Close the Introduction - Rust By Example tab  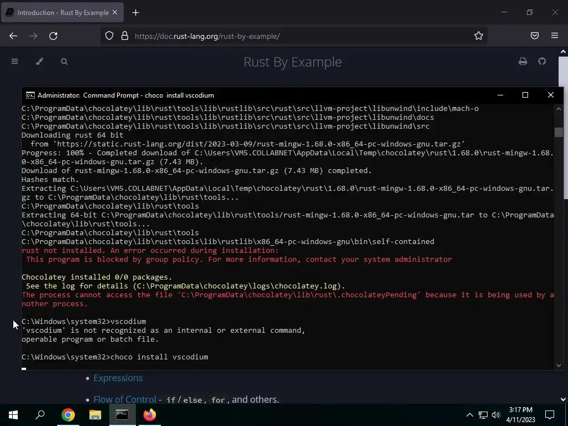pos(115,12)
